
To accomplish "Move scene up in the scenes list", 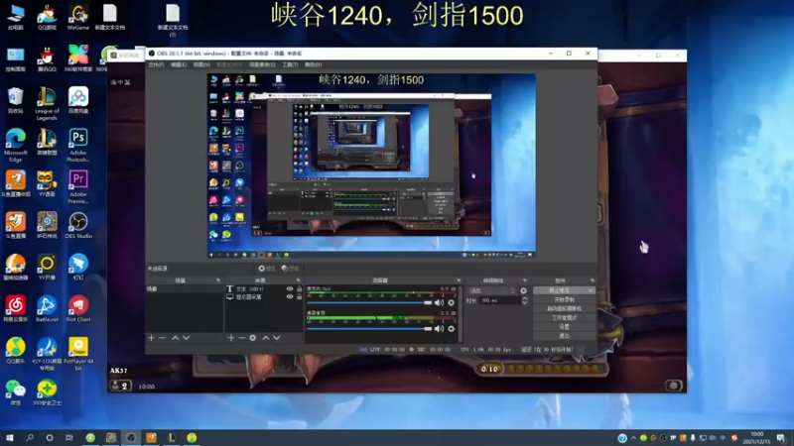I will pos(175,338).
